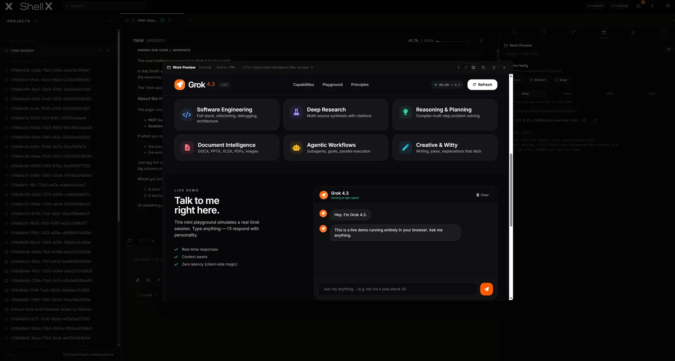Open session 019e6c99-3ba7-7ab3-97d5-1ab0a4e51056
The height and width of the screenshot is (361, 675).
pyautogui.click(x=51, y=89)
